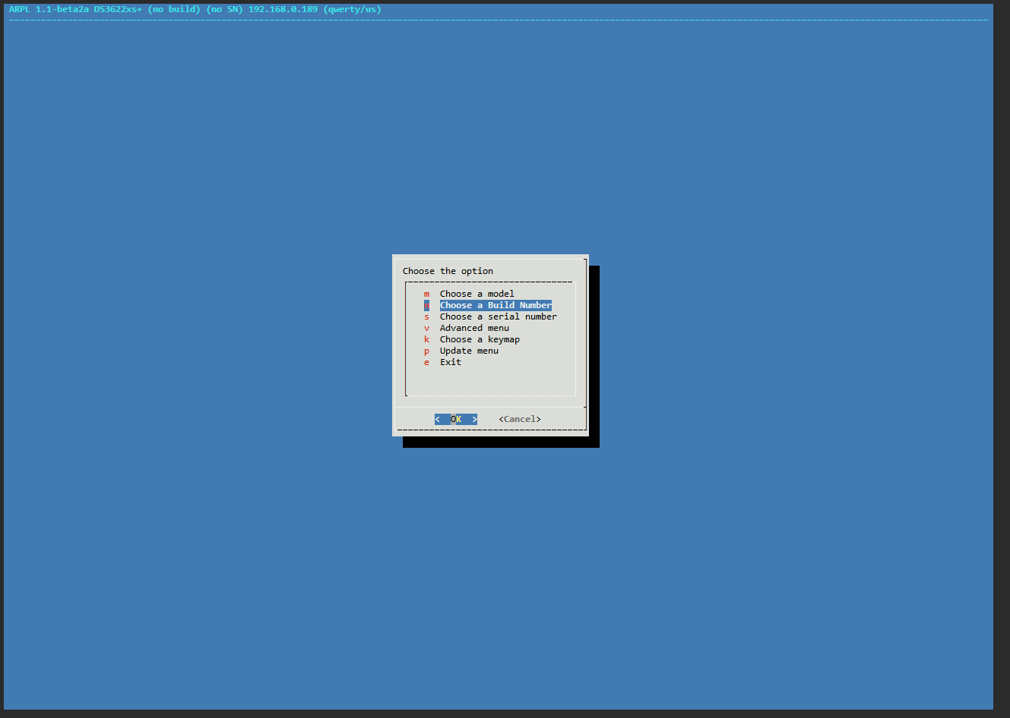Select the "Choose a model" menu entry
Viewport: 1010px width, 718px height.
pos(477,294)
